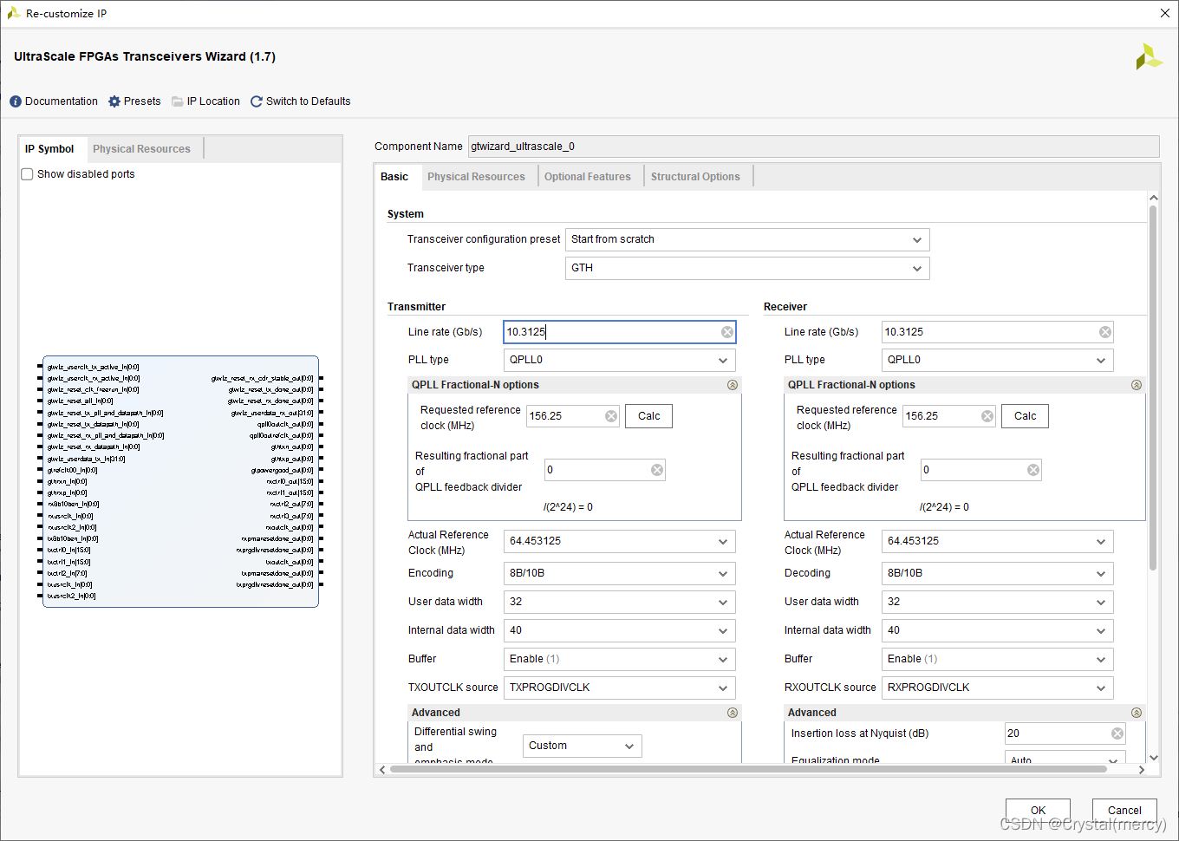This screenshot has height=841, width=1179.
Task: Click the horizontal scrollbar thumb
Action: point(748,769)
